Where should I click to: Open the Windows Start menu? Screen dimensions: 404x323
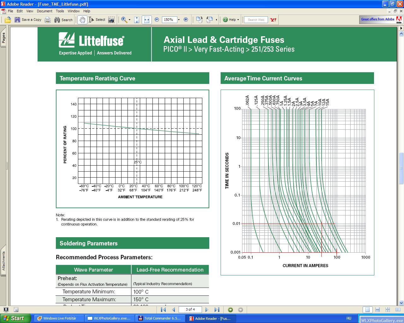tap(15, 318)
